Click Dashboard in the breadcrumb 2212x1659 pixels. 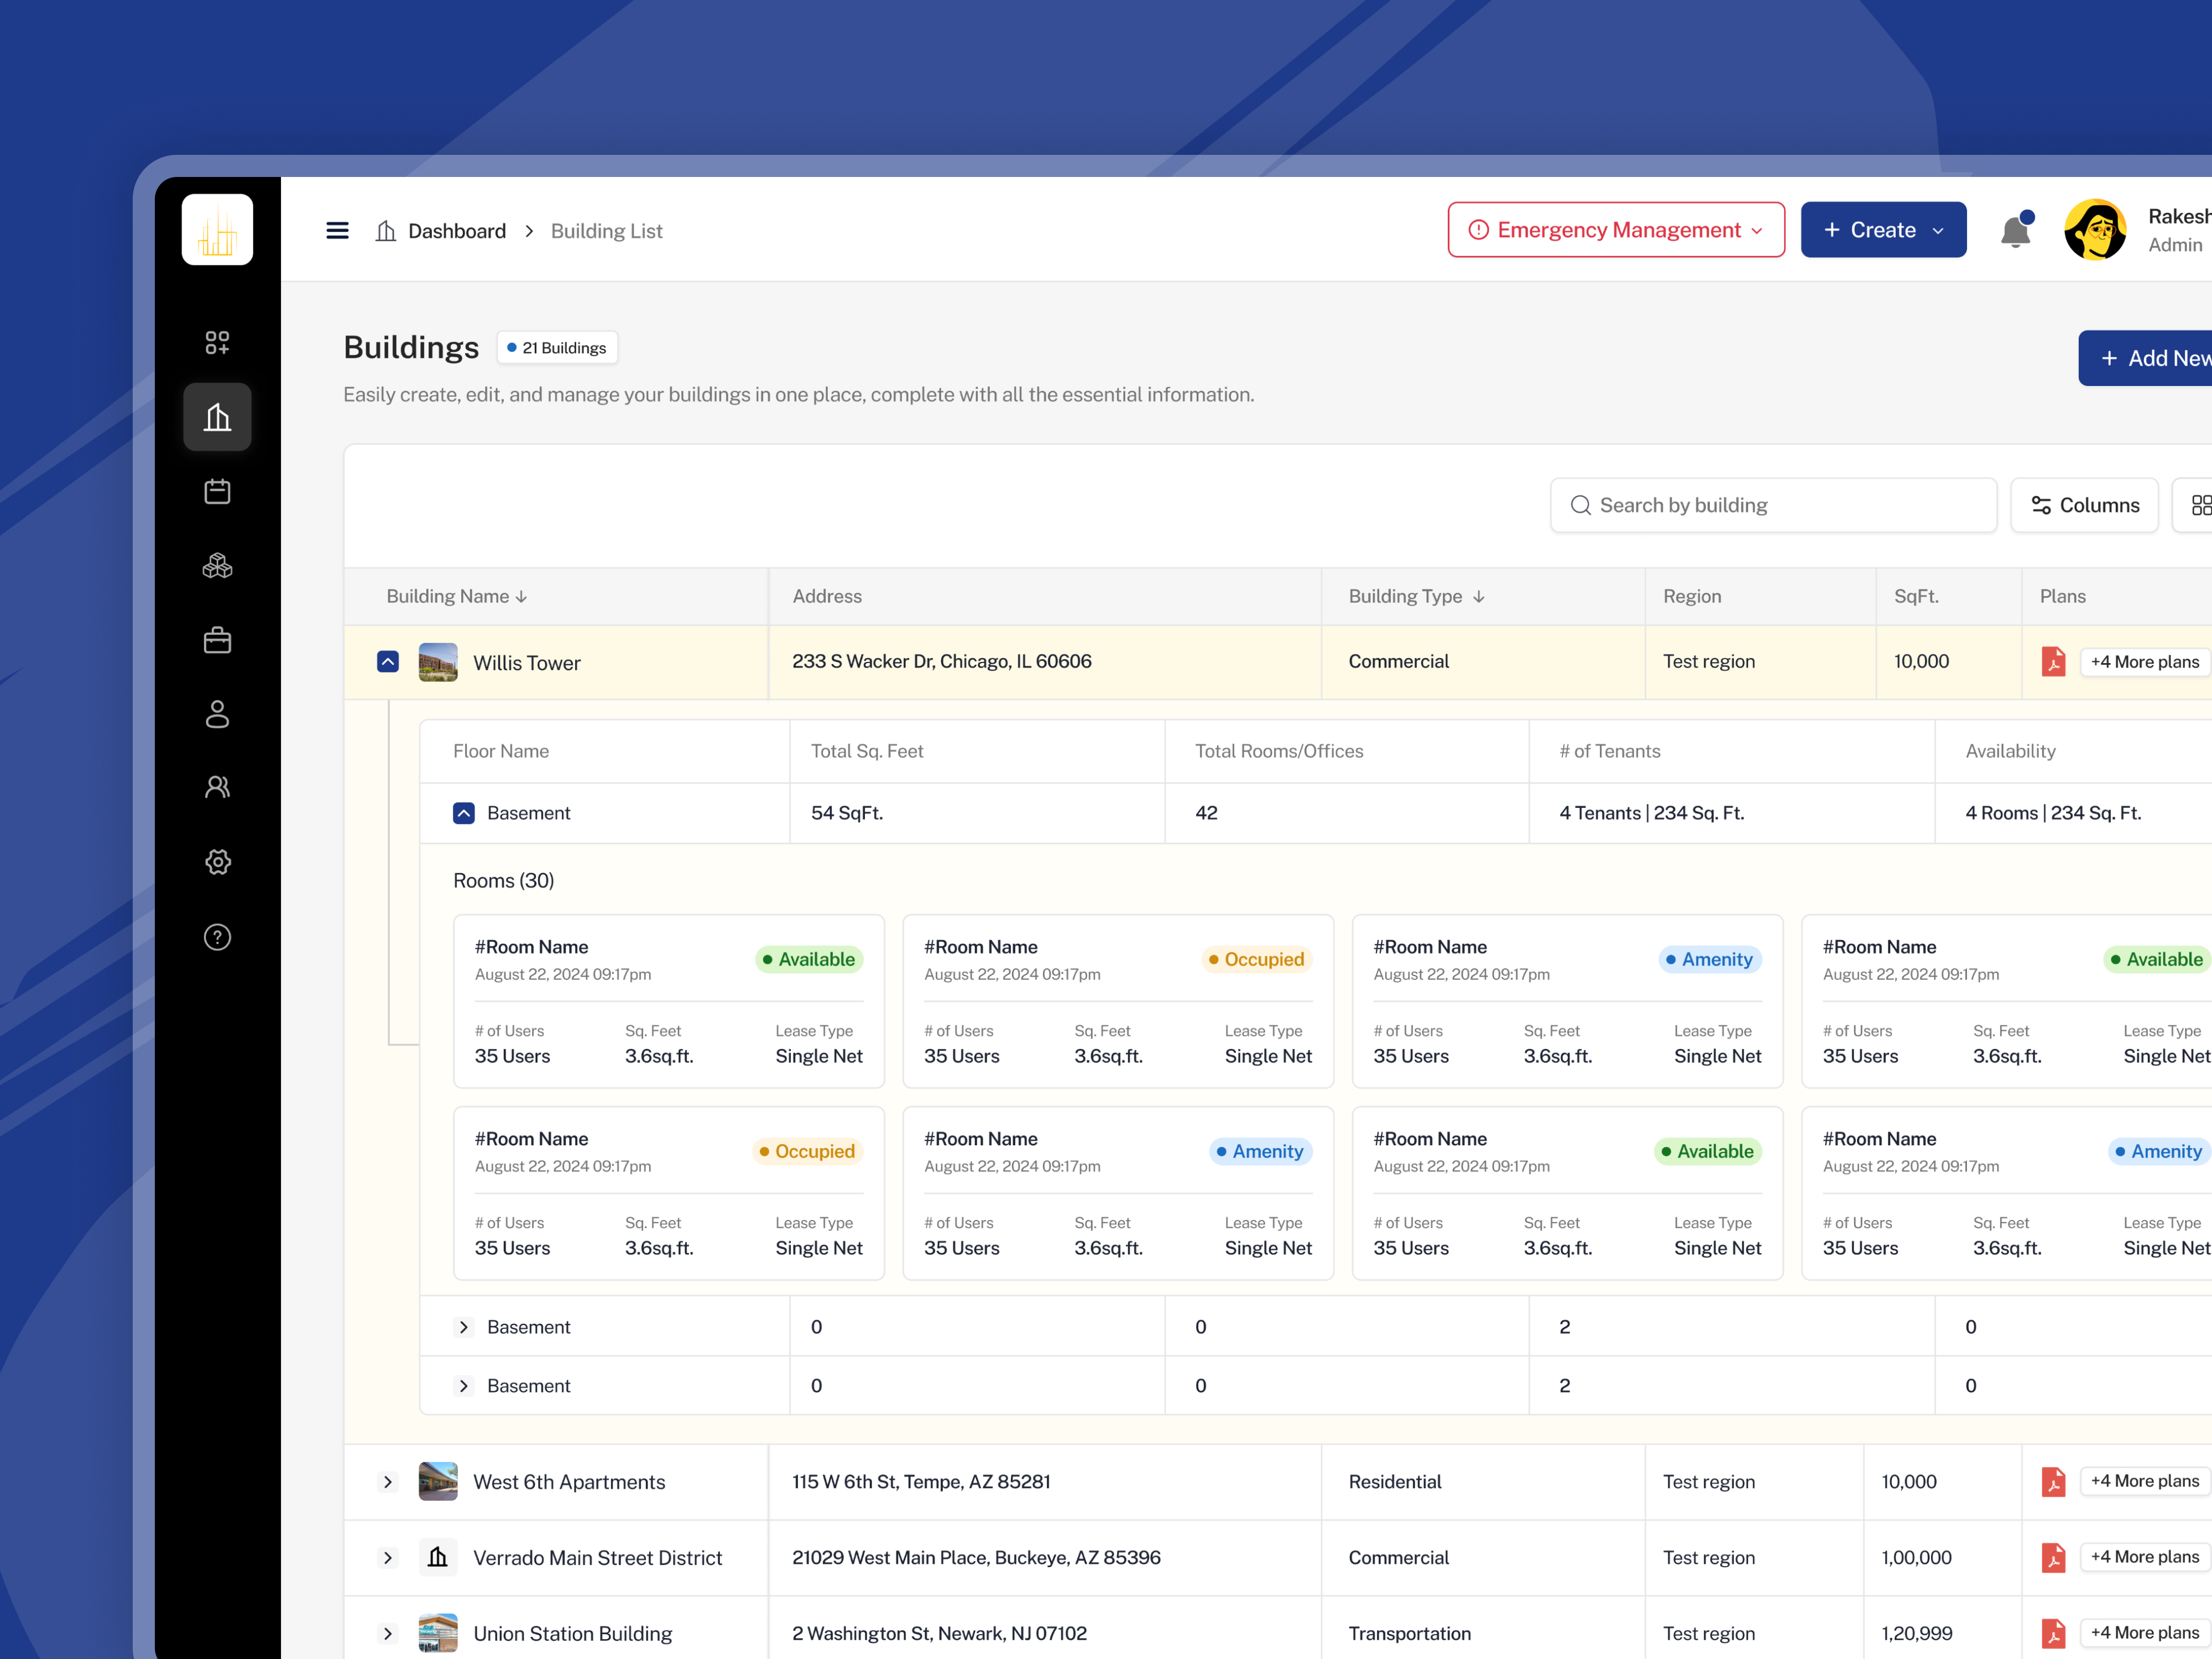click(x=457, y=230)
